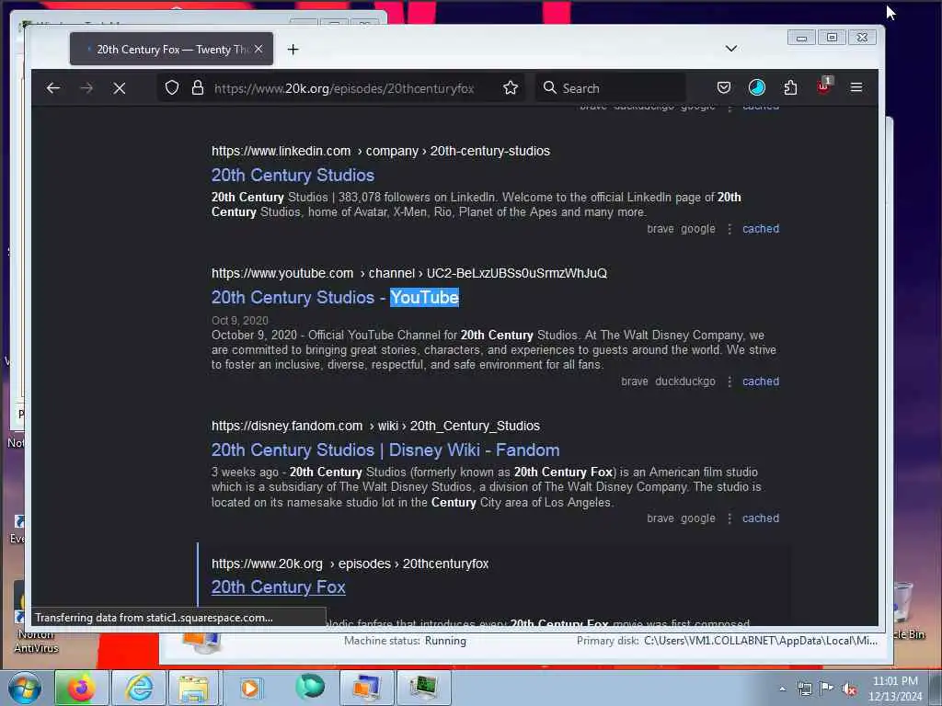Stop loading the page
942x706 pixels.
click(120, 88)
